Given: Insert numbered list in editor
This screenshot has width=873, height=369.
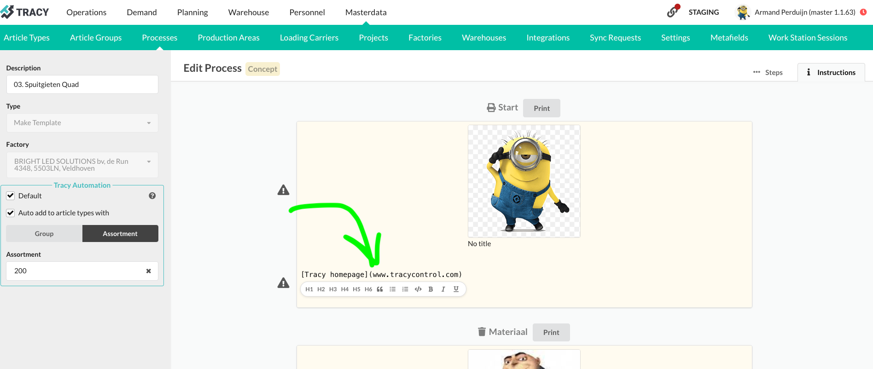Looking at the screenshot, I should coord(405,289).
